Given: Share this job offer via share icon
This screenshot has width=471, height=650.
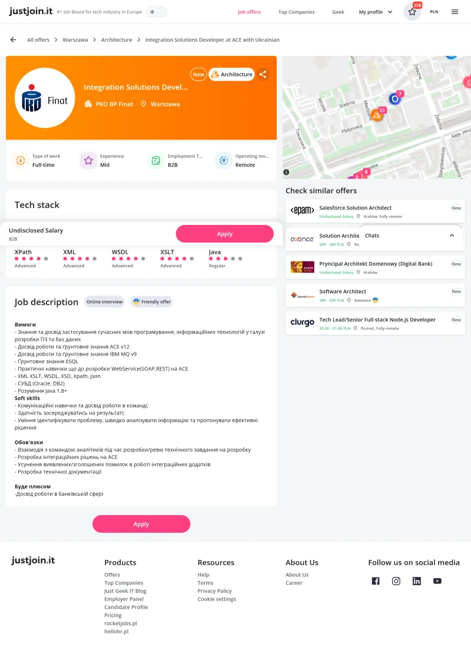Looking at the screenshot, I should (x=263, y=75).
